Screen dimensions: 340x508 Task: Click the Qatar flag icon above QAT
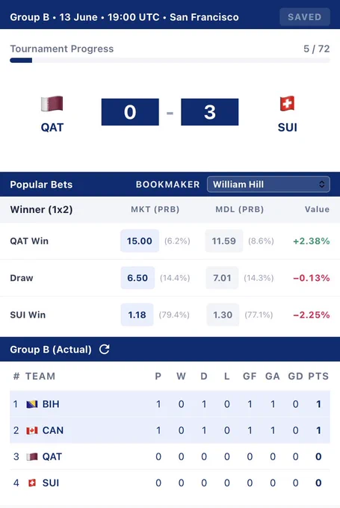[x=52, y=104]
